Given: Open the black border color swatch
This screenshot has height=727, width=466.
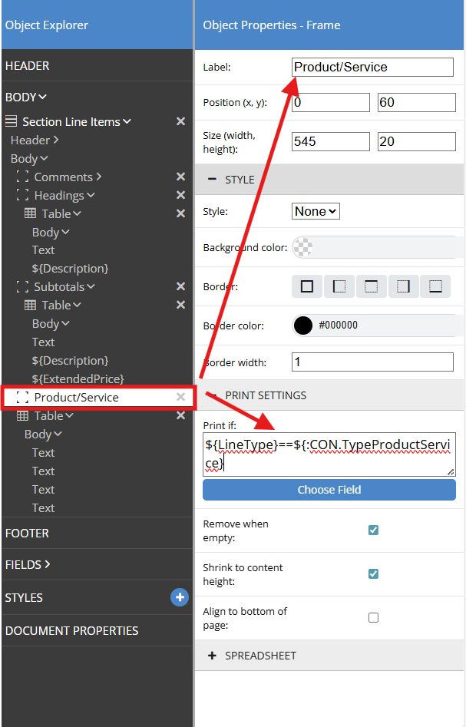Looking at the screenshot, I should coord(303,325).
